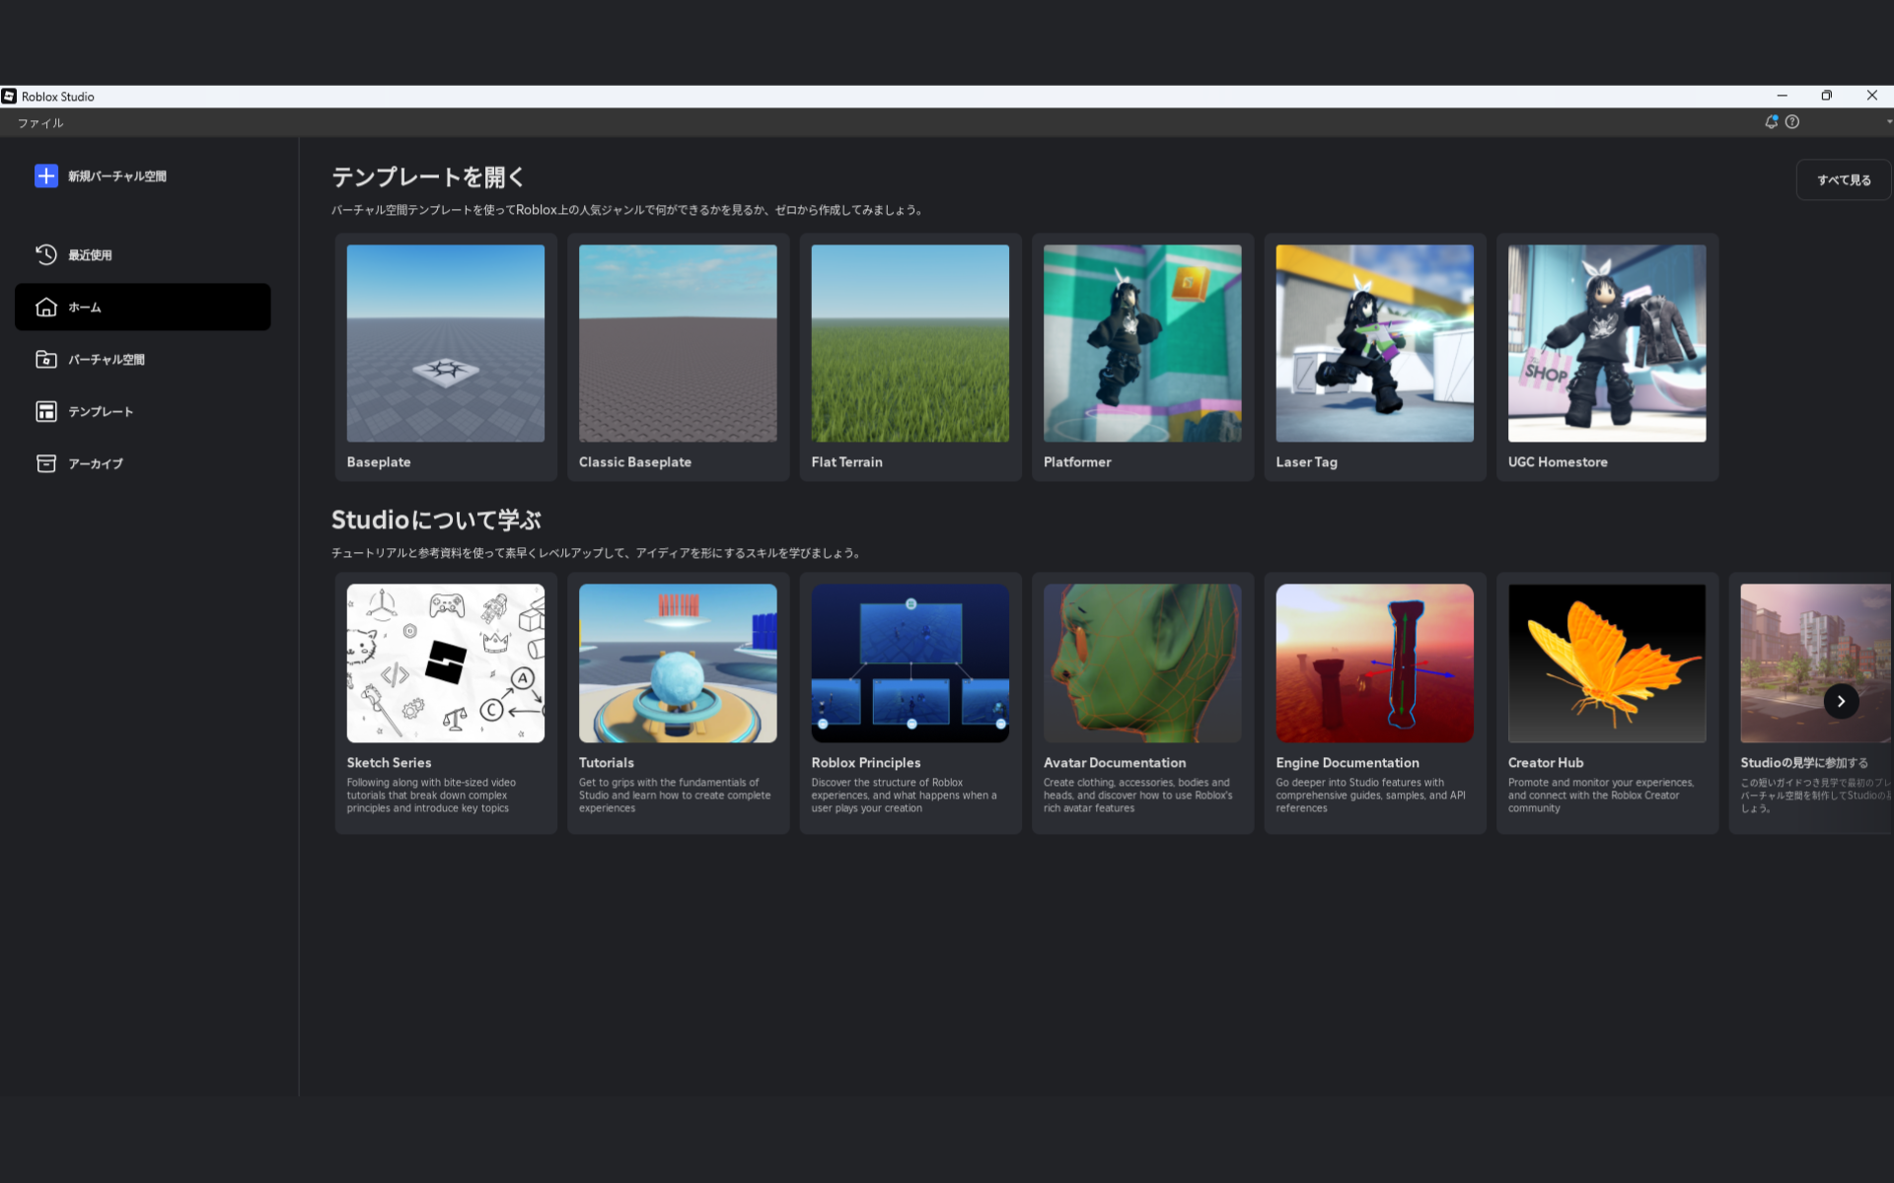Select the ホーム home icon in sidebar
The height and width of the screenshot is (1183, 1894).
[46, 307]
